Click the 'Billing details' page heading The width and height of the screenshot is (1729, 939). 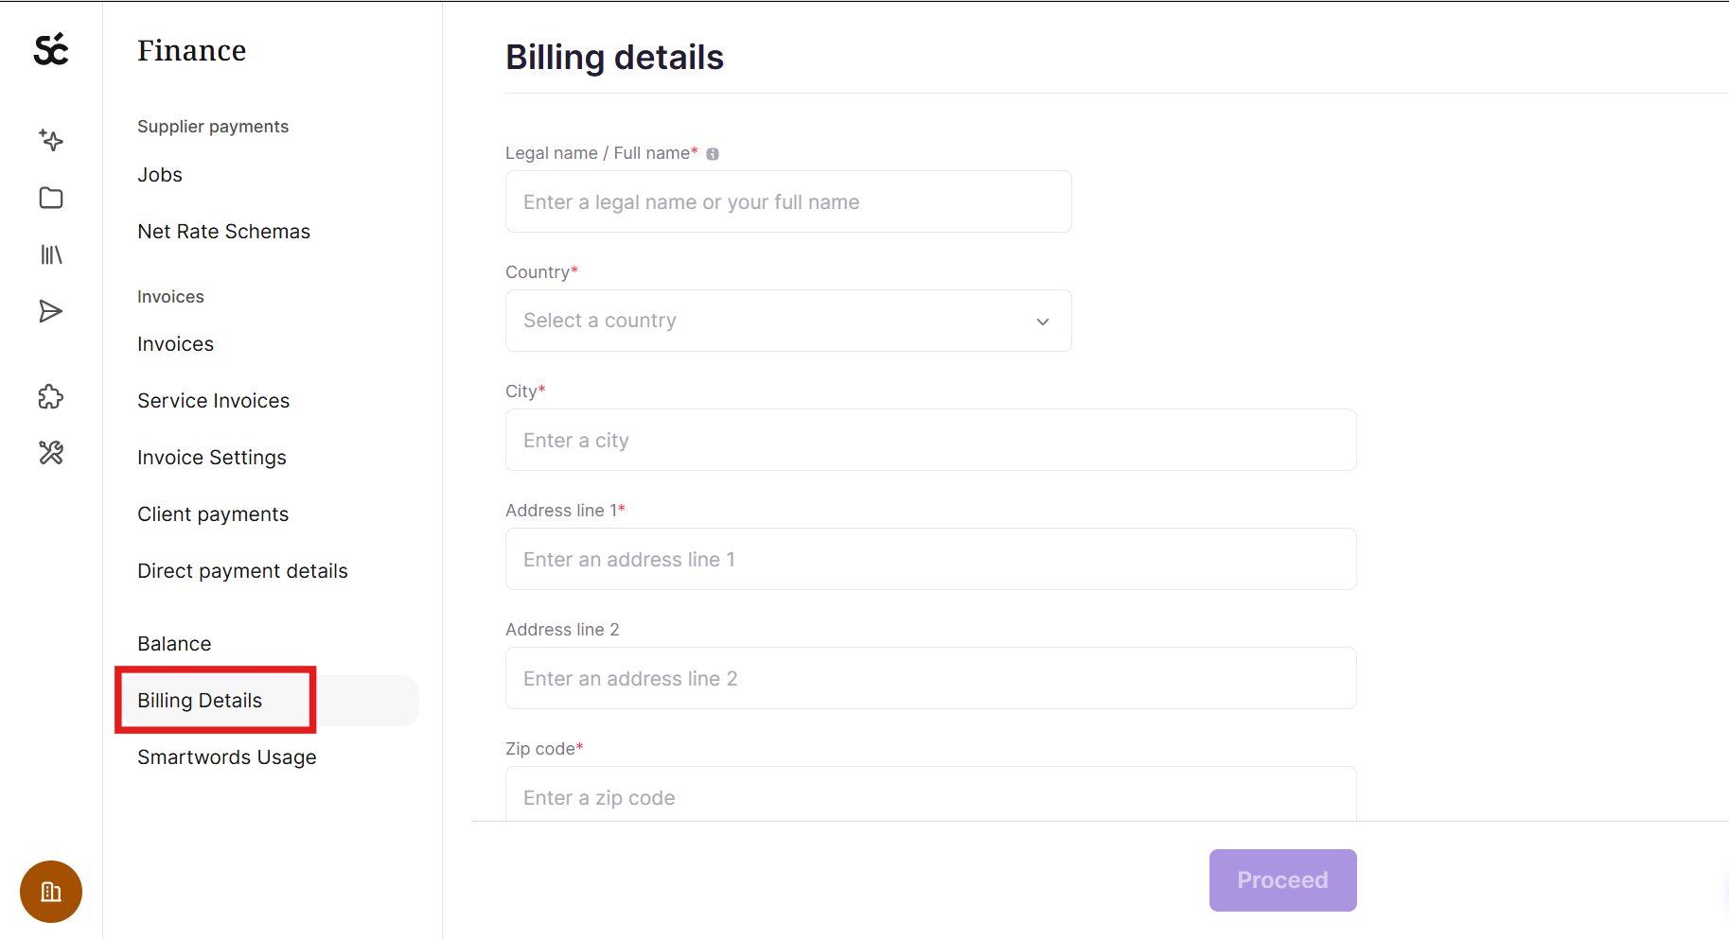[614, 58]
